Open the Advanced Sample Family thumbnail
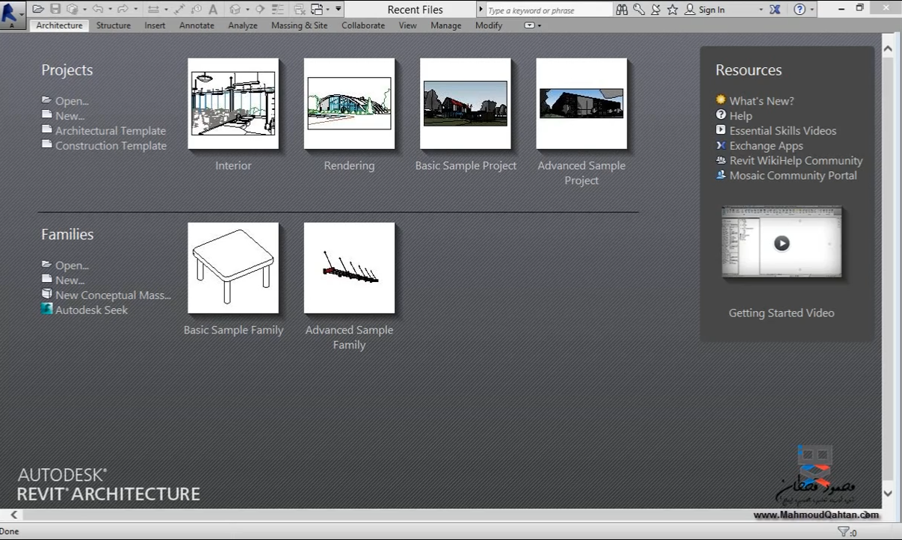Image resolution: width=902 pixels, height=540 pixels. coord(349,268)
